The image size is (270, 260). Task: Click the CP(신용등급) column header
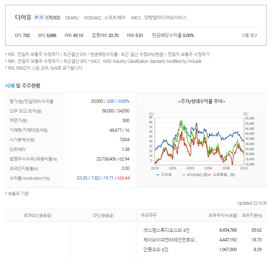pos(103,215)
